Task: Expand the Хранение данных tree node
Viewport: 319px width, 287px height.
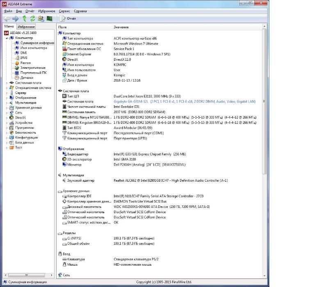Action: coord(7,108)
